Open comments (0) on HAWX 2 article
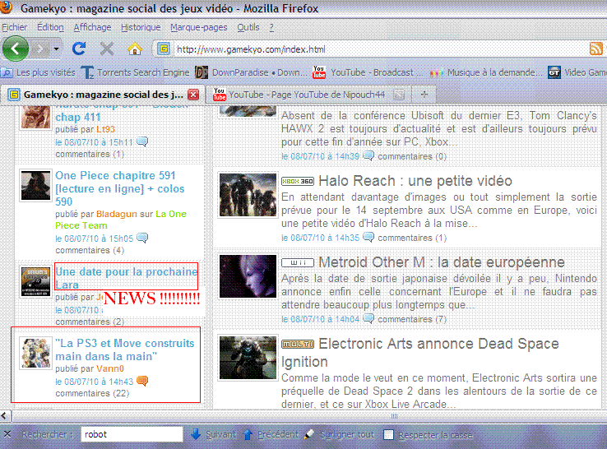 click(x=412, y=156)
